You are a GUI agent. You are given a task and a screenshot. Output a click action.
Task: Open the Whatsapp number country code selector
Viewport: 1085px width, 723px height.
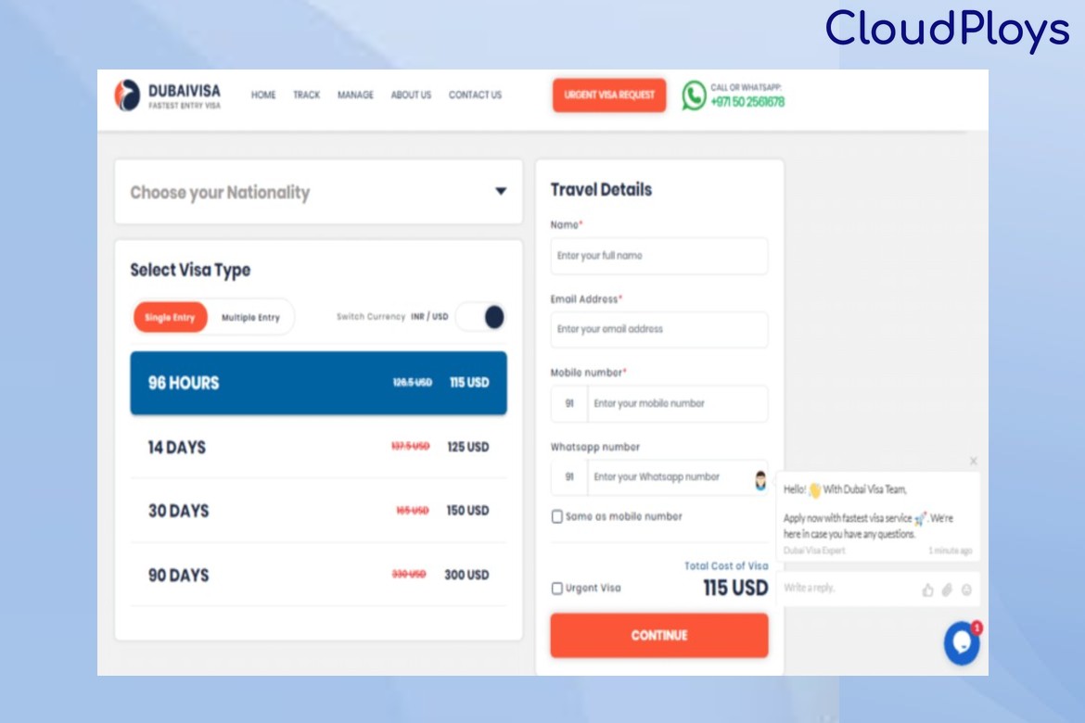[x=569, y=477]
